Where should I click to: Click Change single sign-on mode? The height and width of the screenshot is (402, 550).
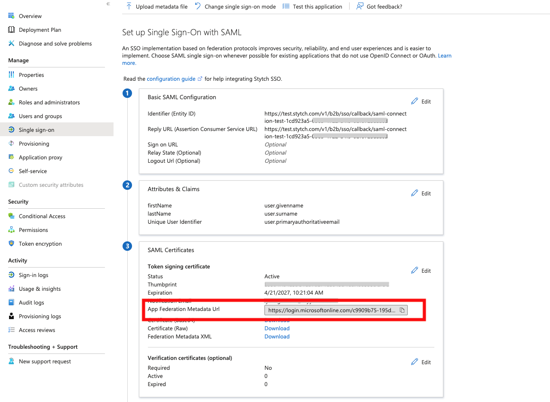[x=235, y=6]
